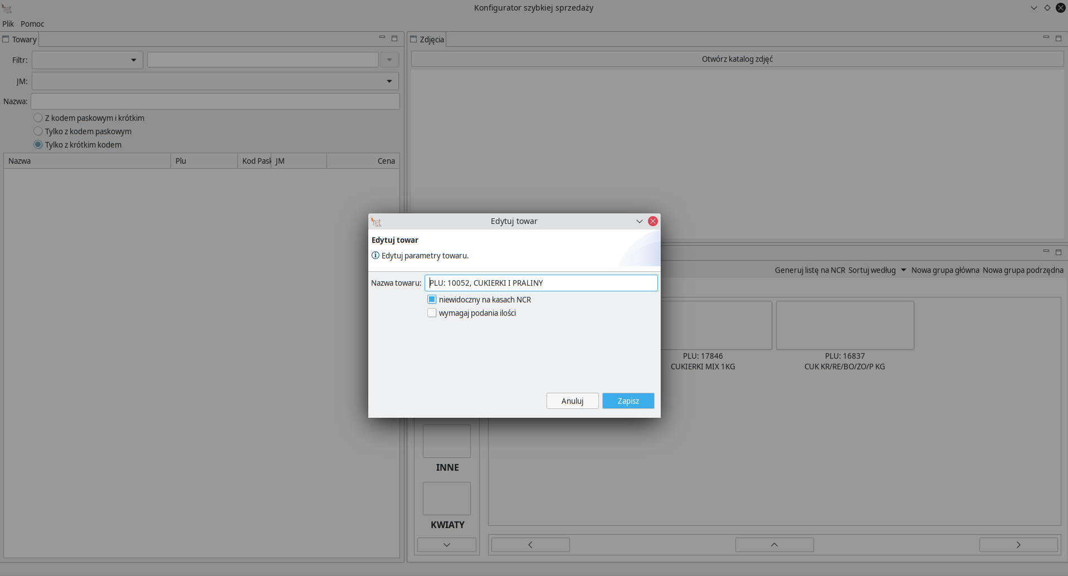The width and height of the screenshot is (1068, 576).
Task: Close the Edytuj towar dialog
Action: [x=653, y=221]
